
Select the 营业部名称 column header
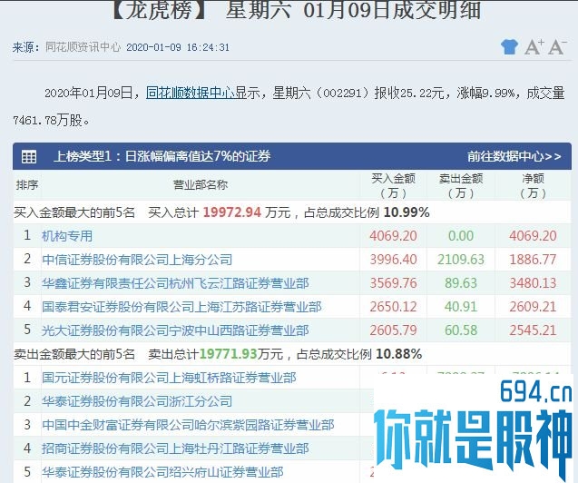click(201, 184)
